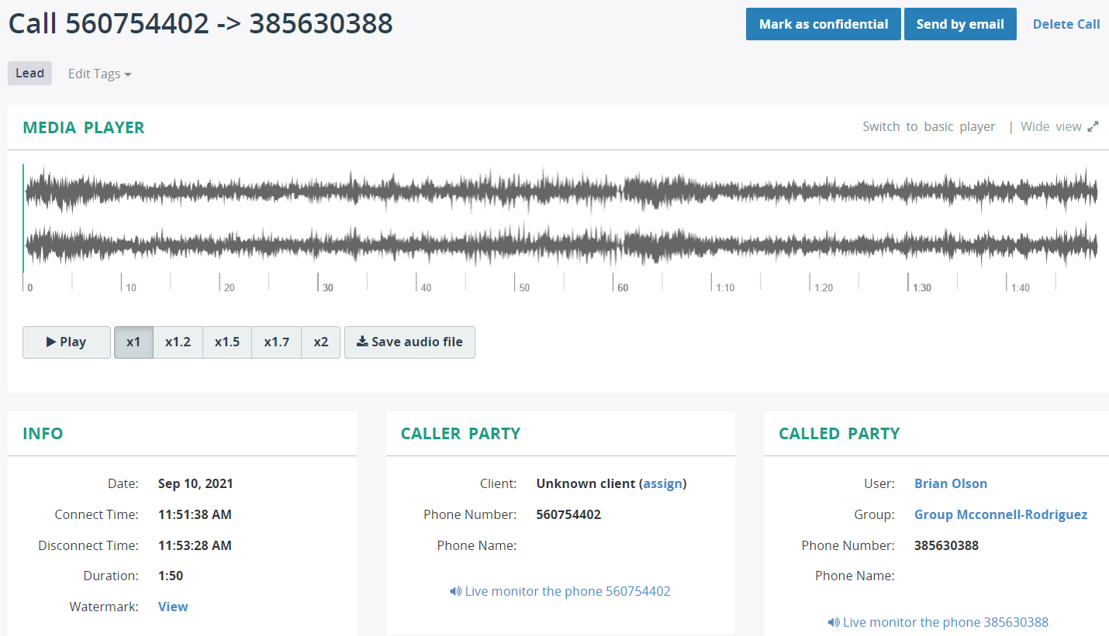Open the Edit Tags dropdown
The image size is (1109, 636).
pos(98,73)
